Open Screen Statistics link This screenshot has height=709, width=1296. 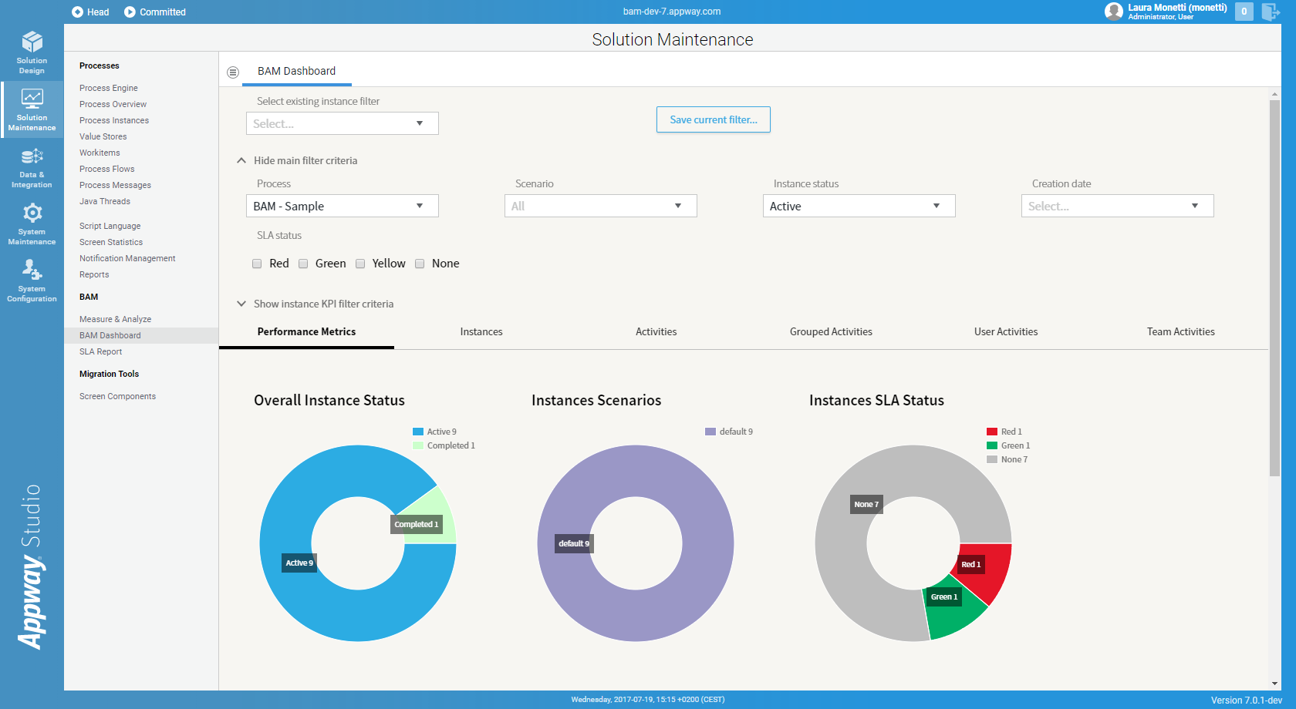111,242
